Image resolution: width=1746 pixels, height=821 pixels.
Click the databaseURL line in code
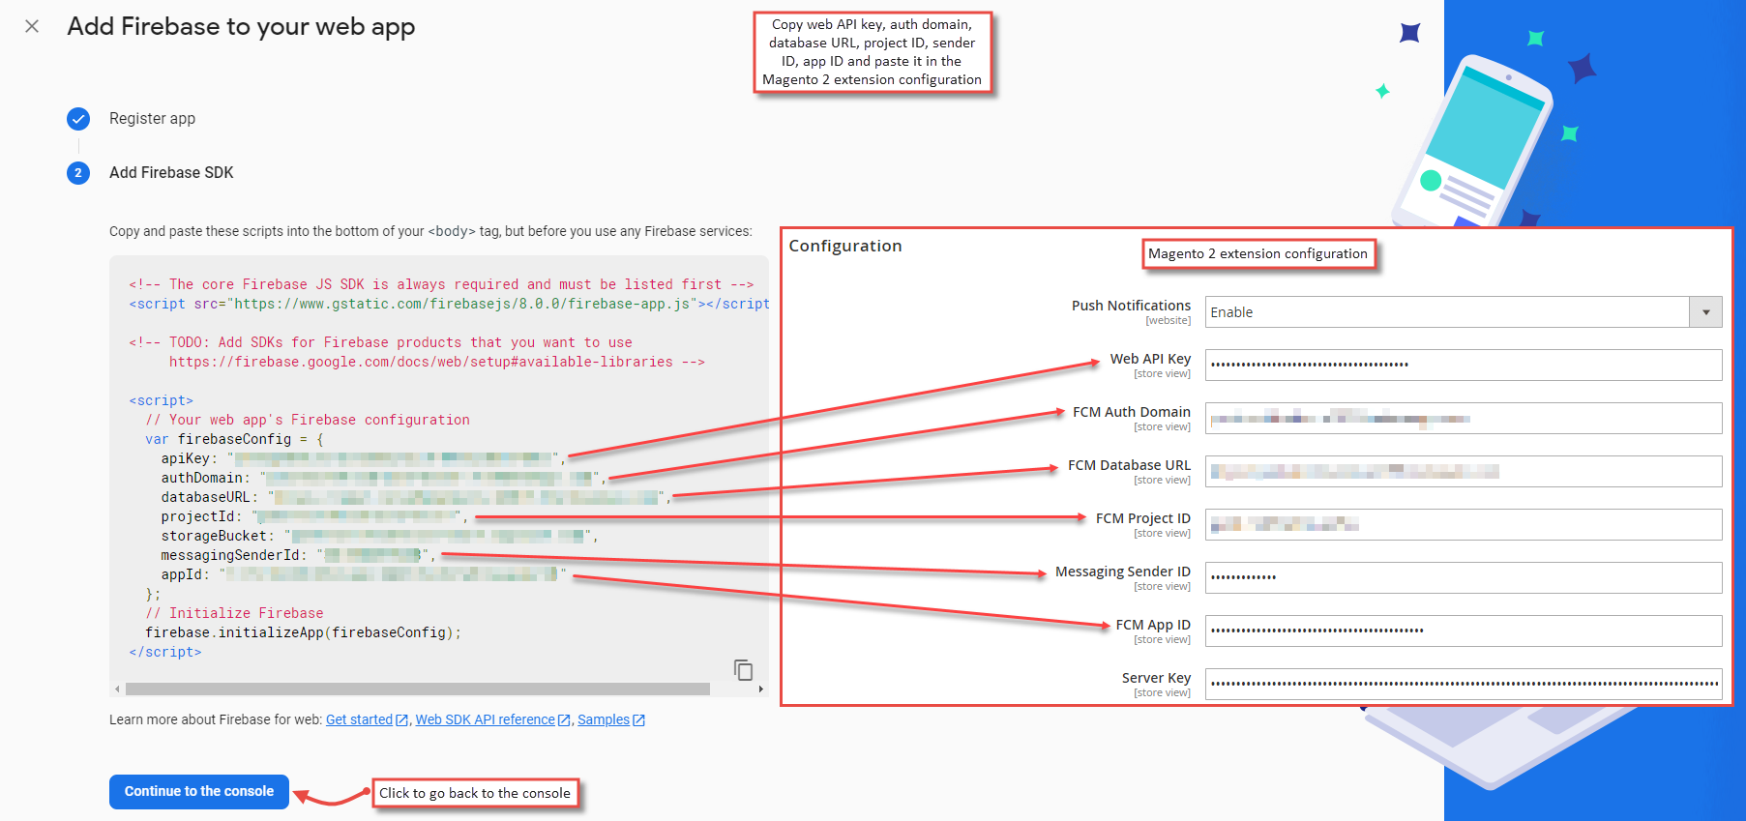[x=416, y=497]
